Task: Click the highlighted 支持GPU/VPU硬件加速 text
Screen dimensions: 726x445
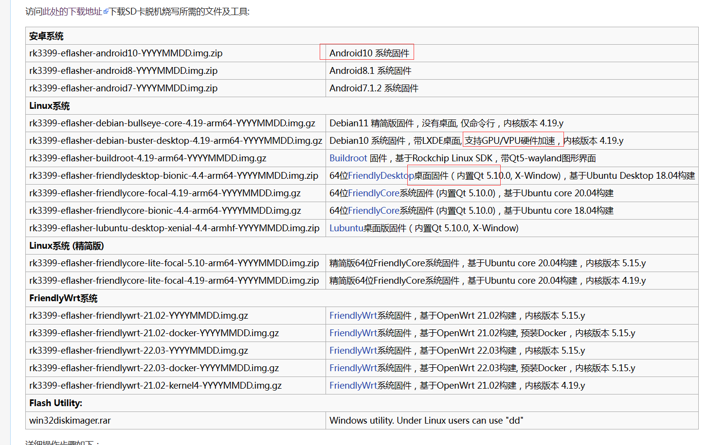Action: [512, 140]
